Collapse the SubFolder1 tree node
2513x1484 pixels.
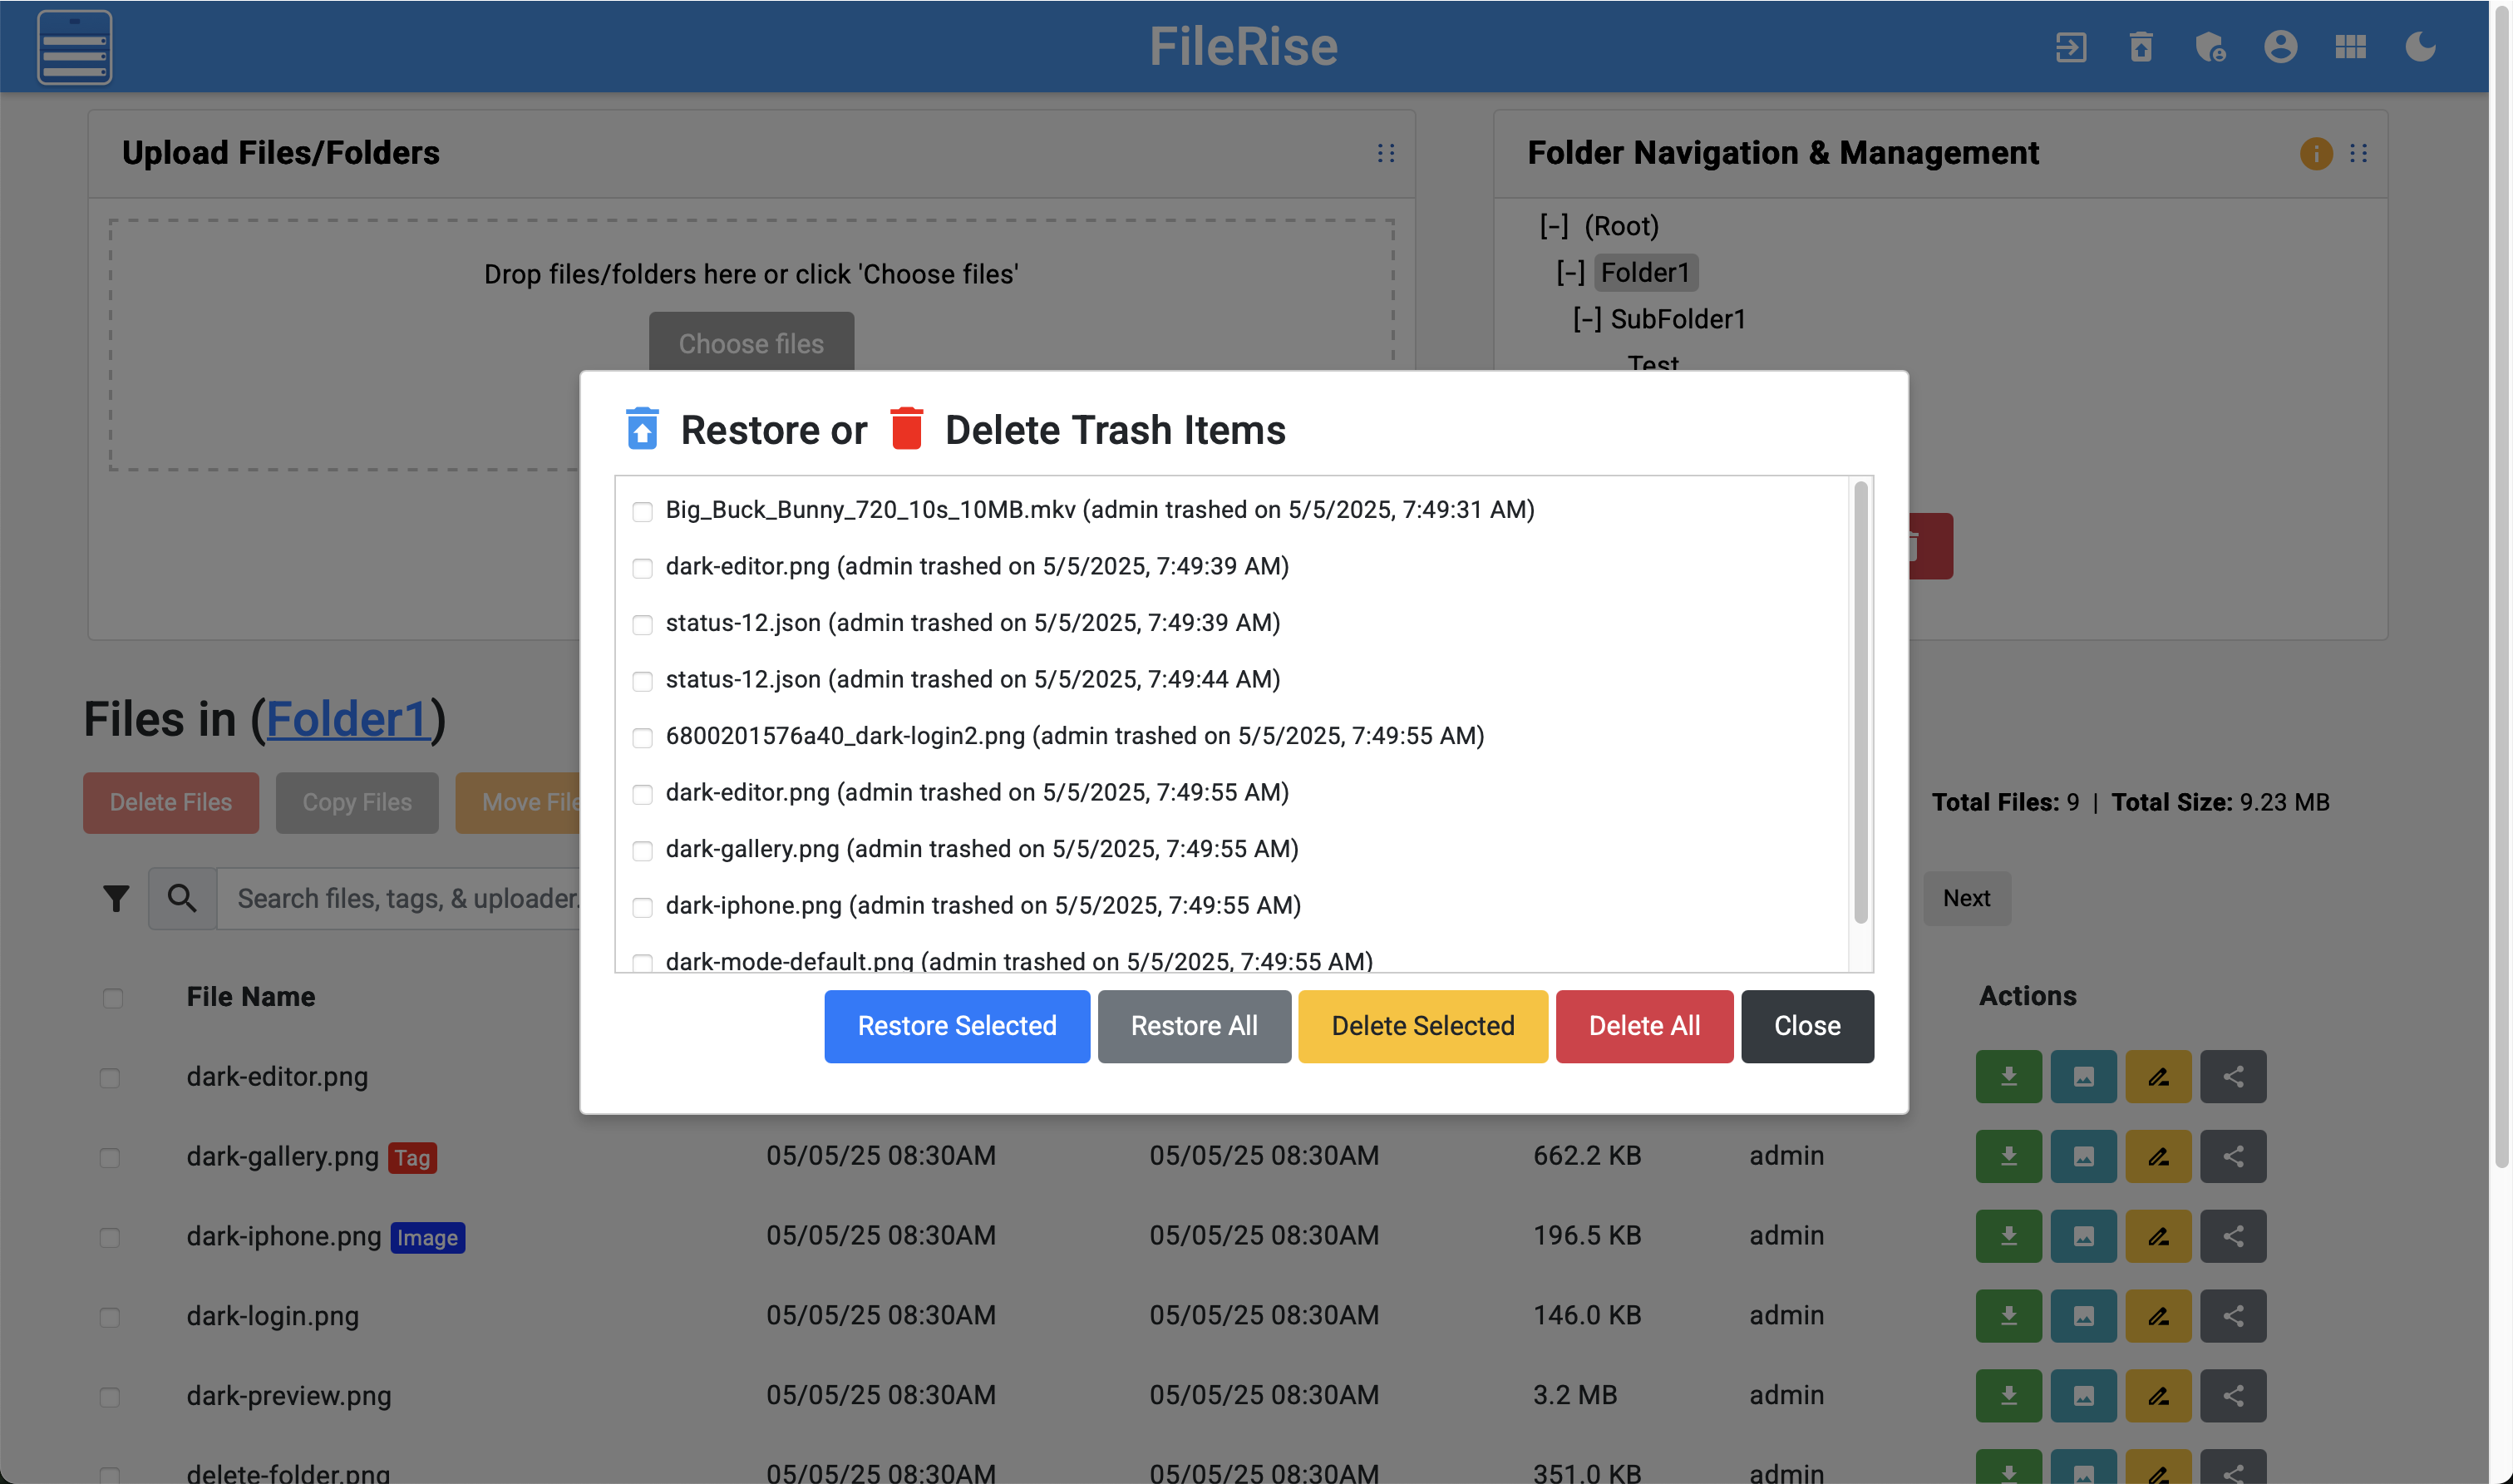pyautogui.click(x=1586, y=319)
